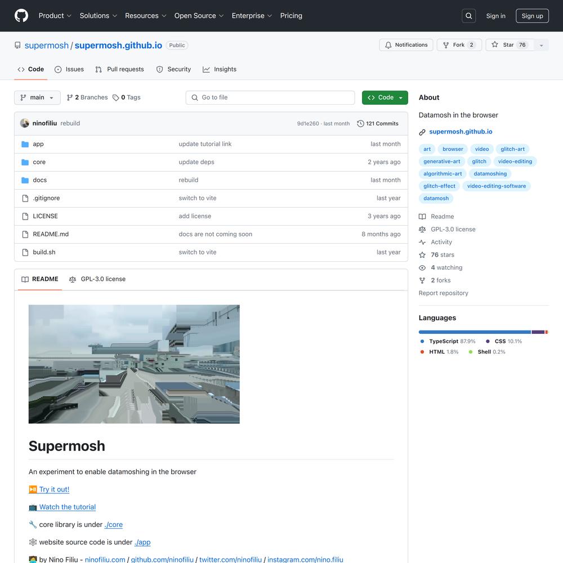563x563 pixels.
Task: Click the .gitignore file icon
Action: pos(25,198)
